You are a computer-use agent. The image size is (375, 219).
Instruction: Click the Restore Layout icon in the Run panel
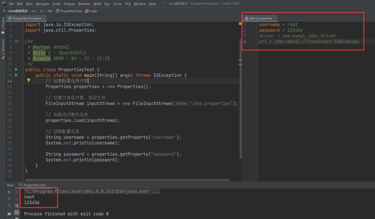coord(9,213)
